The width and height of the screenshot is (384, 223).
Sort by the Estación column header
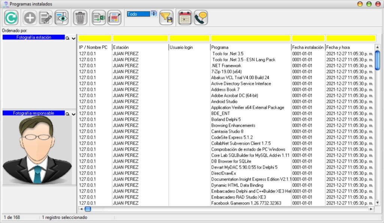(x=140, y=48)
